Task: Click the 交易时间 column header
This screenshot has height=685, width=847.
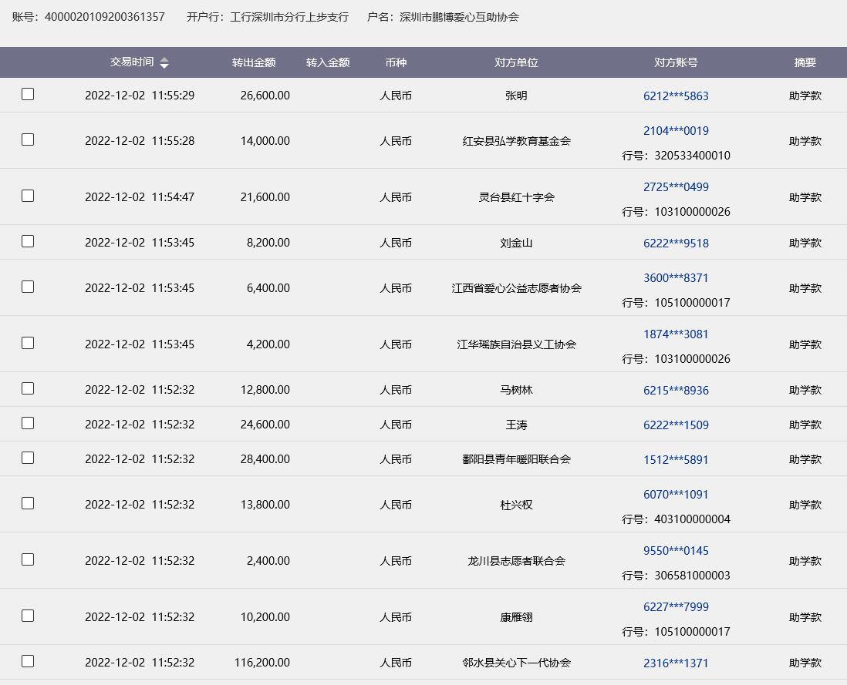Action: (131, 62)
